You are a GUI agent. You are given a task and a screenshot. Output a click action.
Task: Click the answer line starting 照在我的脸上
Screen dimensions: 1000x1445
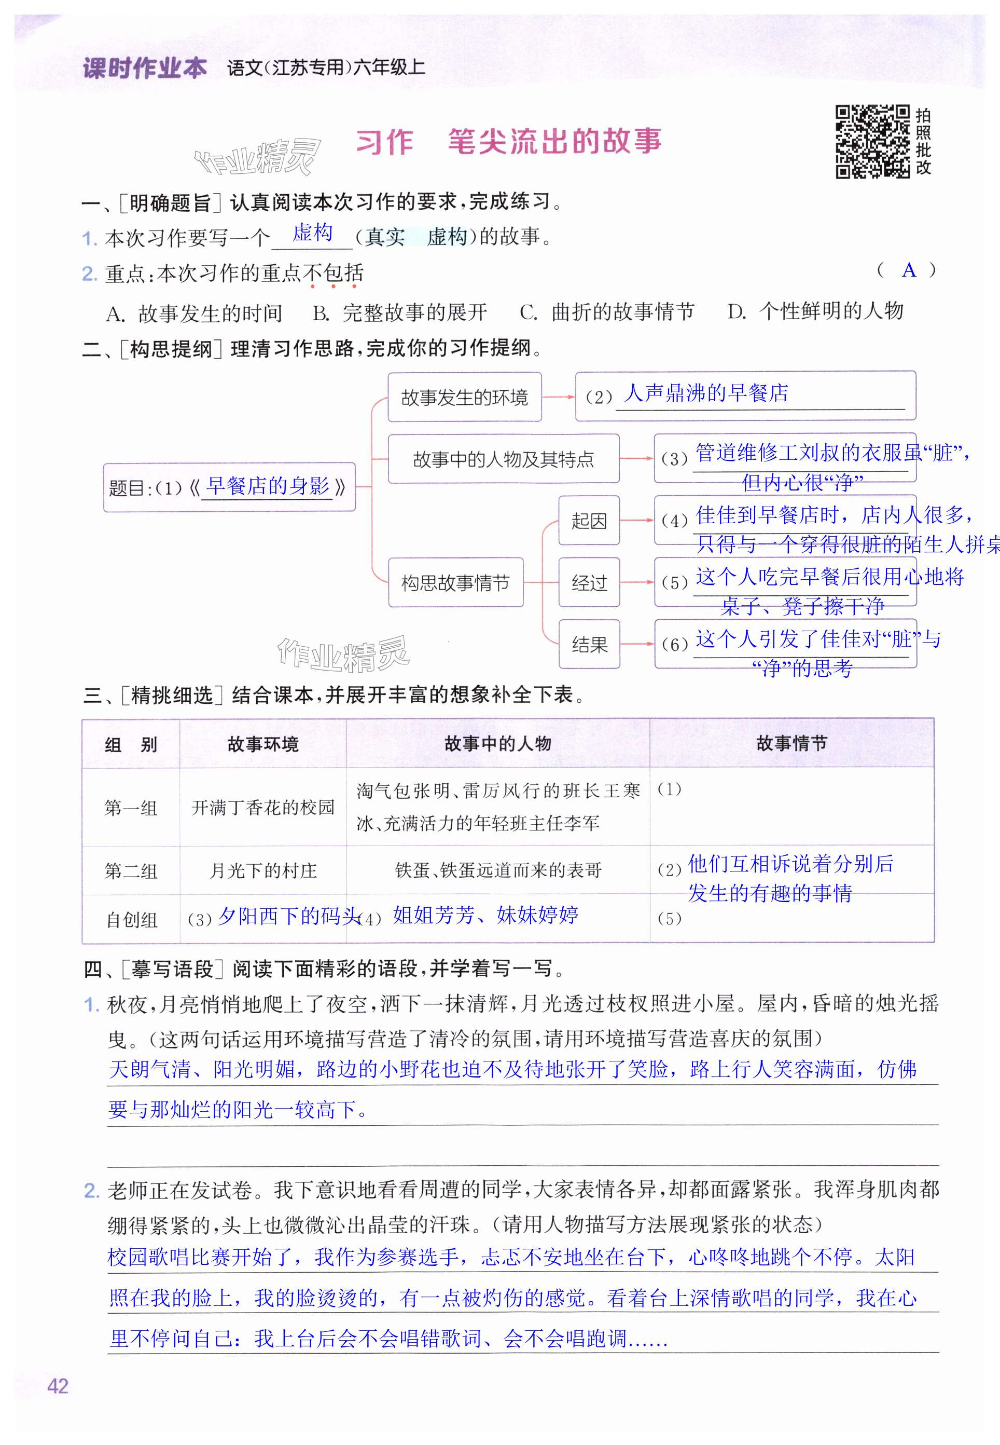coord(512,1298)
